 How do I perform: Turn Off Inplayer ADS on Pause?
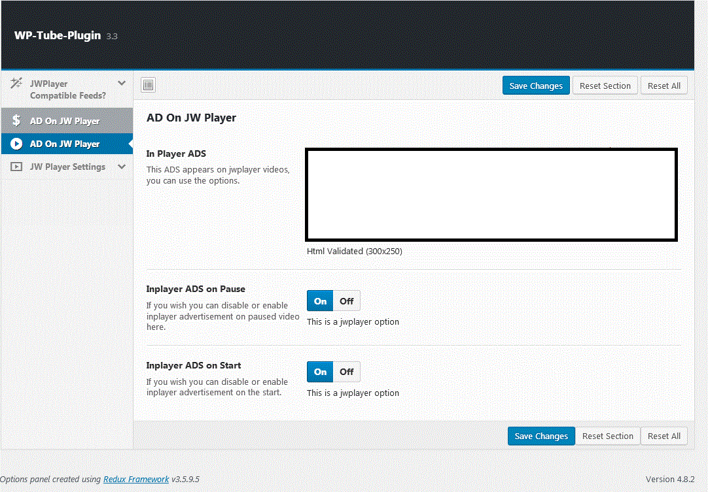pos(346,301)
